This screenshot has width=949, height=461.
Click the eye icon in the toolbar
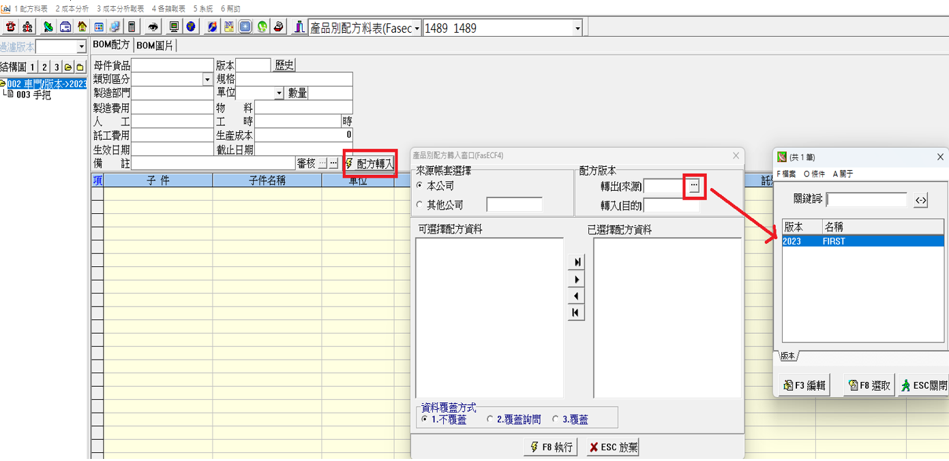pyautogui.click(x=153, y=27)
